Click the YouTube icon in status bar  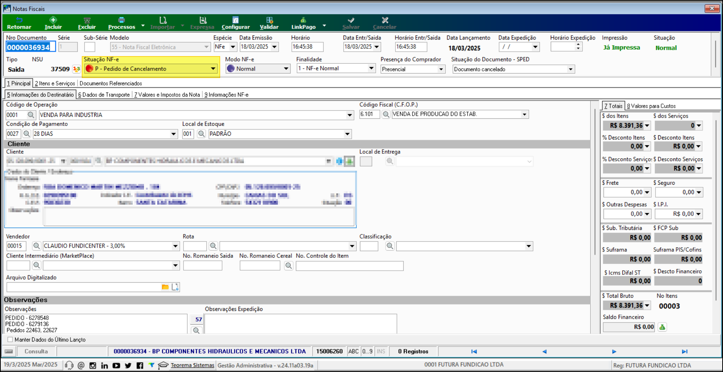point(116,366)
